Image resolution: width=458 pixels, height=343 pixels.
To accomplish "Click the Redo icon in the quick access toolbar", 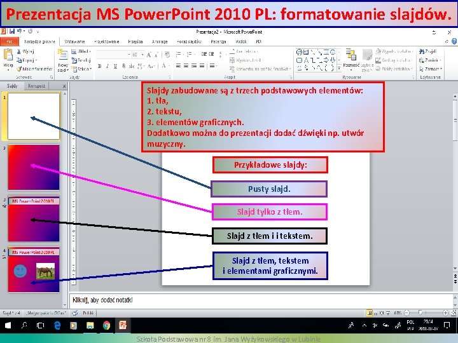I will tap(30, 31).
